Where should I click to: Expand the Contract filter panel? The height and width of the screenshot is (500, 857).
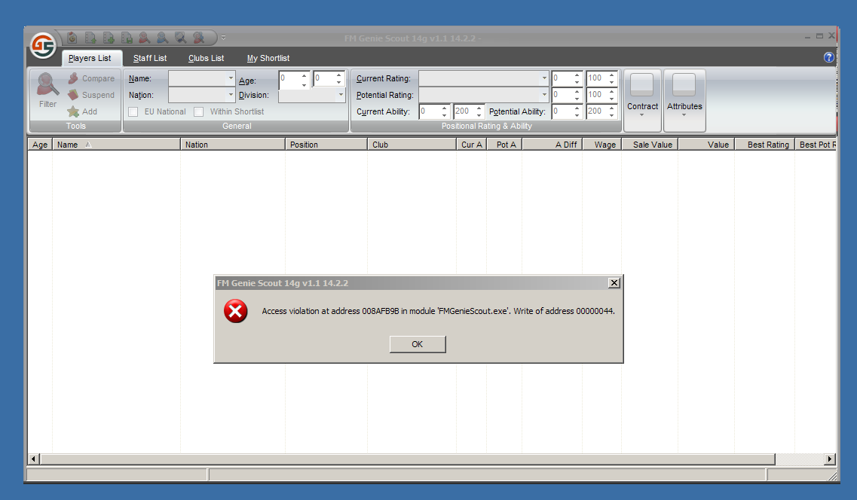point(642,100)
